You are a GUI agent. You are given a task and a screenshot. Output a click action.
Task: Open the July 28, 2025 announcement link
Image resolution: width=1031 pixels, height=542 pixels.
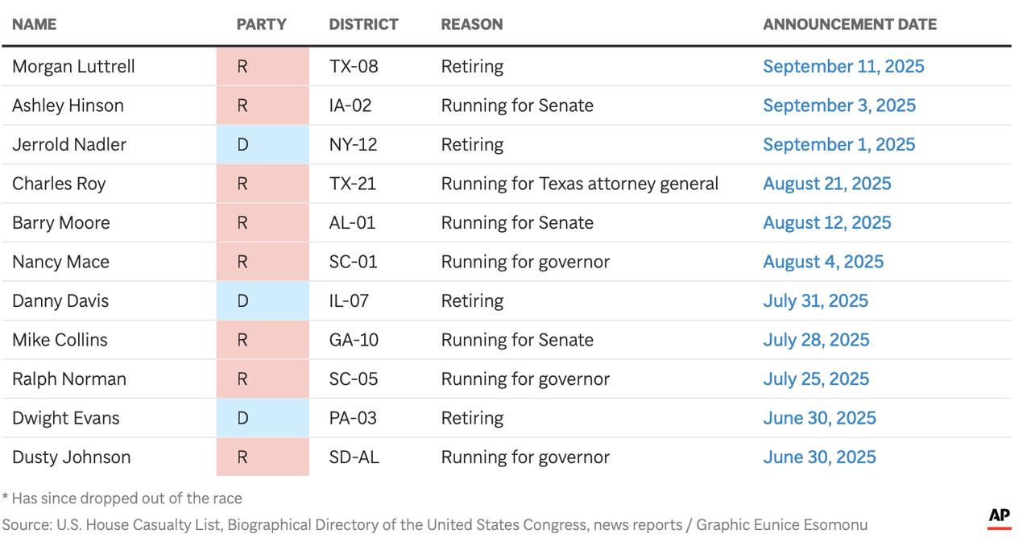coord(816,340)
